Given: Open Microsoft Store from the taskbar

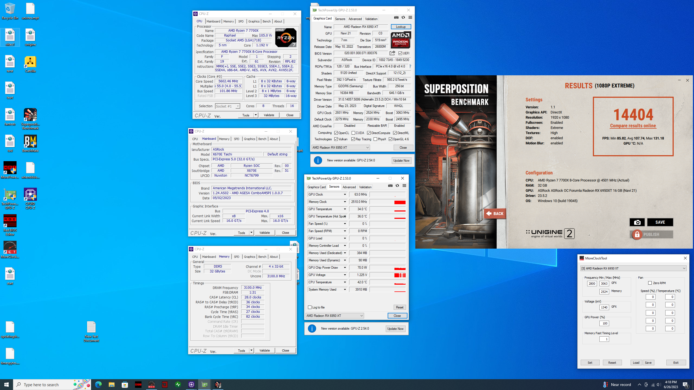Looking at the screenshot, I should pyautogui.click(x=125, y=385).
